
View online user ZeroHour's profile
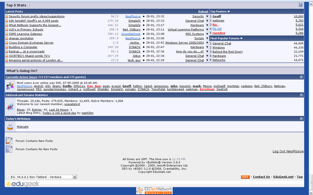[x=207, y=89]
